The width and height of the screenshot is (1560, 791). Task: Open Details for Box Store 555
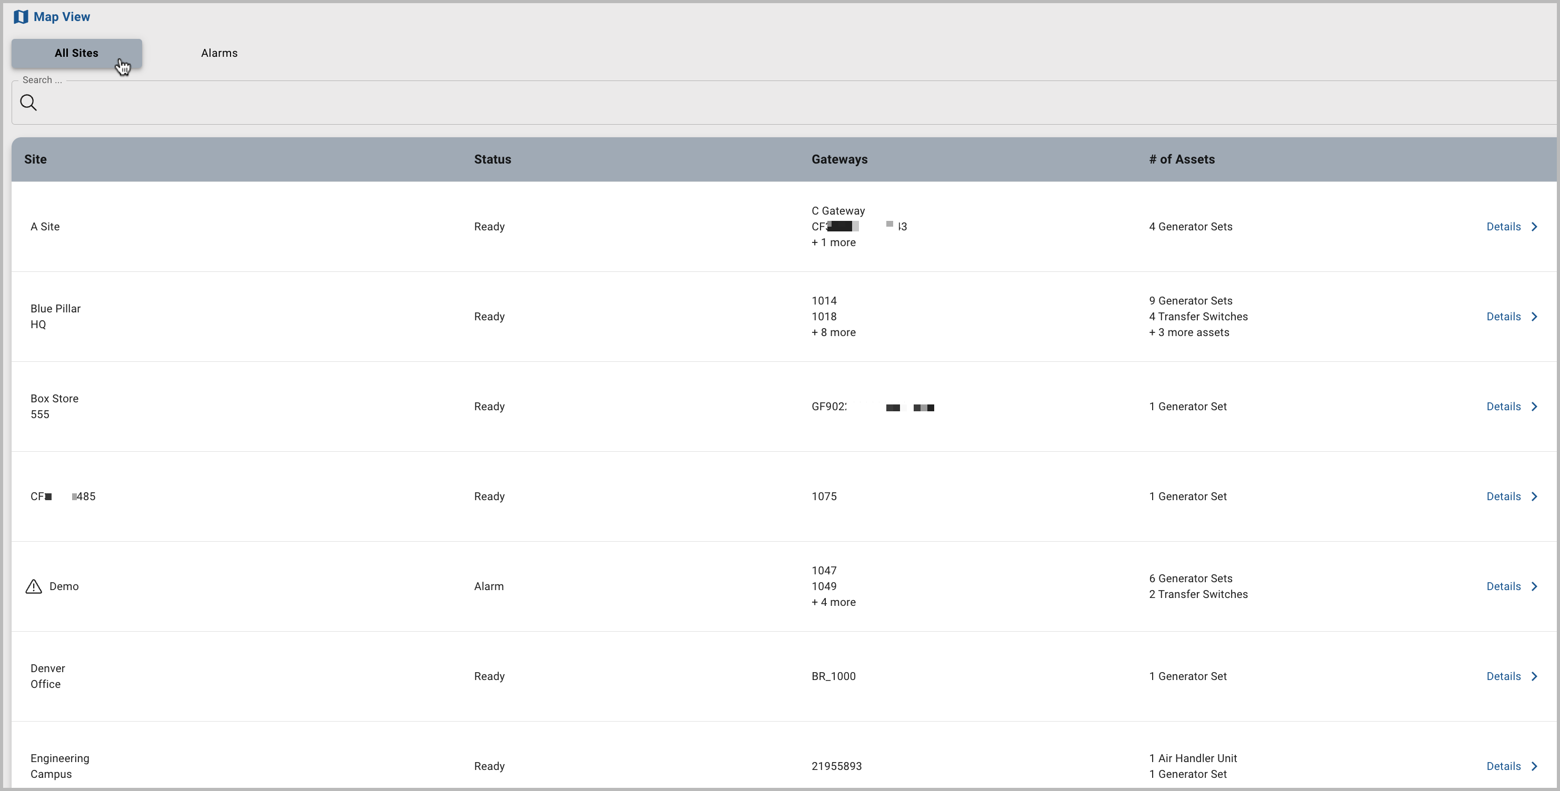coord(1504,406)
